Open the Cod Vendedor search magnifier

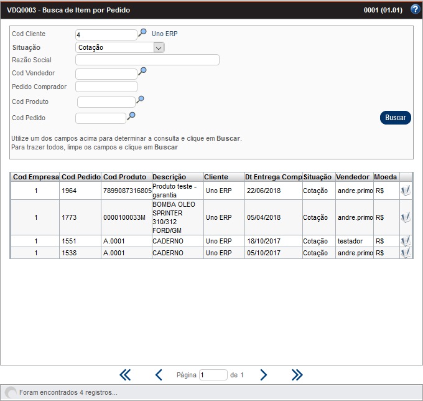coord(142,72)
